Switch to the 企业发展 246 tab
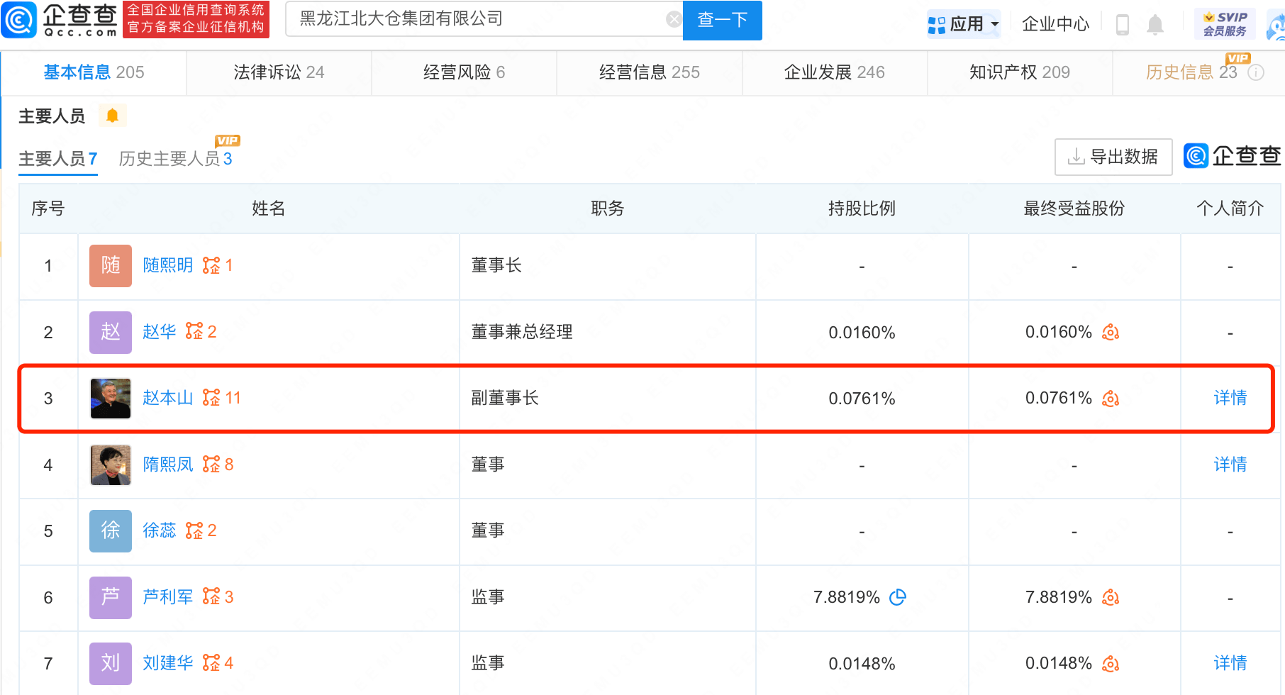 [x=834, y=72]
